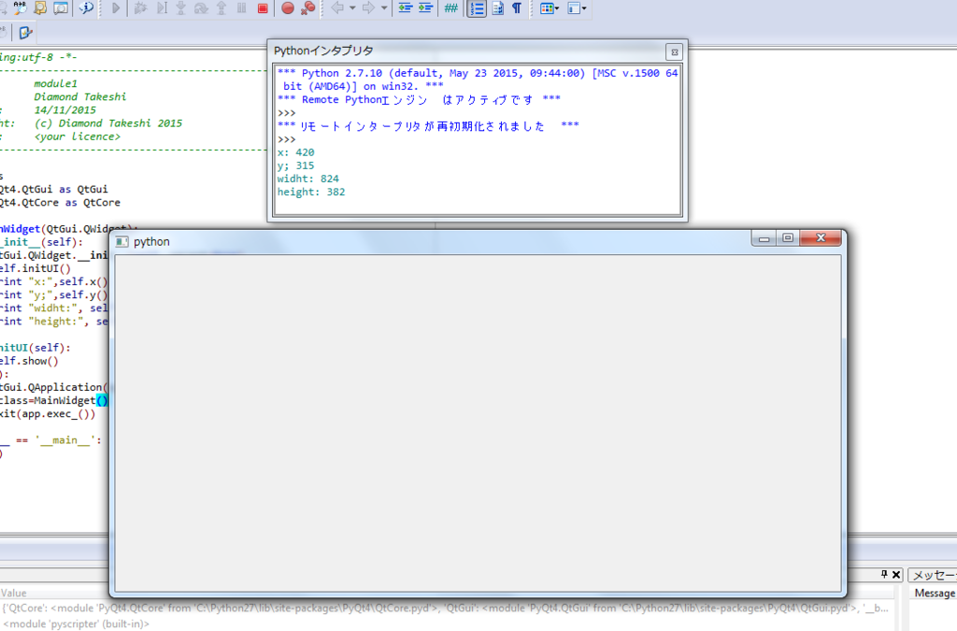Image resolution: width=957 pixels, height=631 pixels.
Task: Minimize the python window
Action: [764, 238]
